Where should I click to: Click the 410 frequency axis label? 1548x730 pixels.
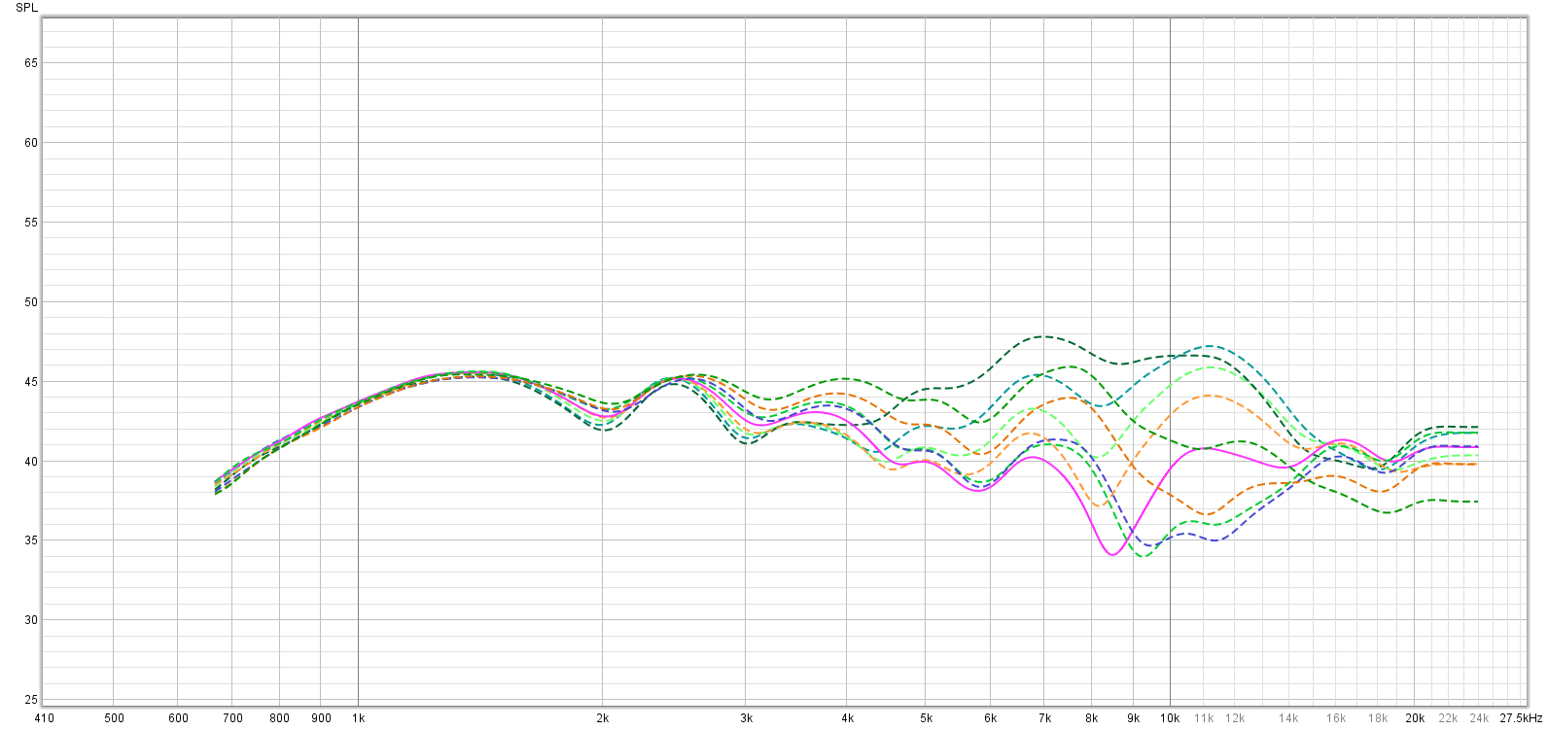(45, 718)
